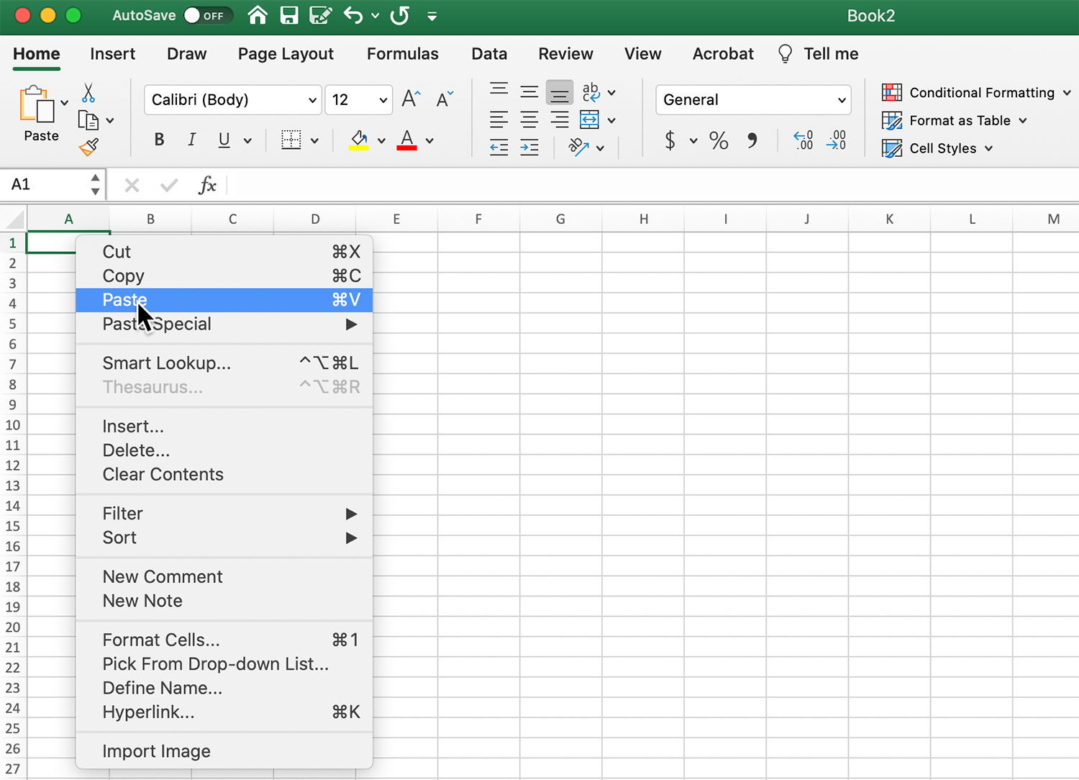This screenshot has height=780, width=1079.
Task: Toggle the AutoSave switch
Action: click(207, 15)
